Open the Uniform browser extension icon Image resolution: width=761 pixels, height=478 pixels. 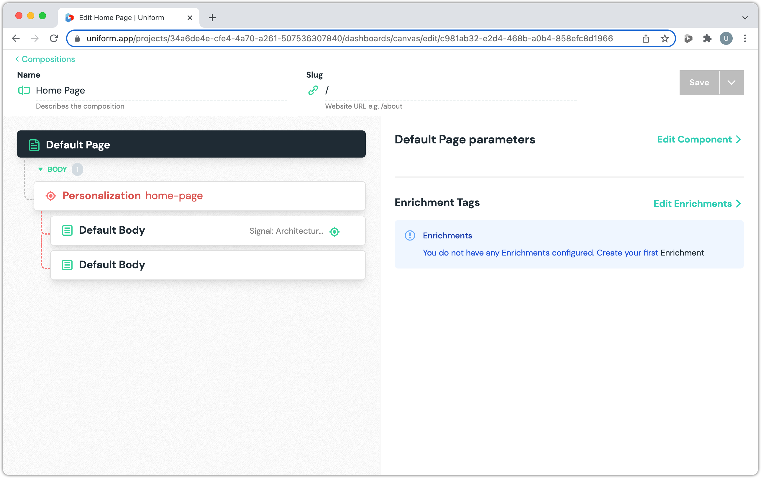[x=688, y=39]
